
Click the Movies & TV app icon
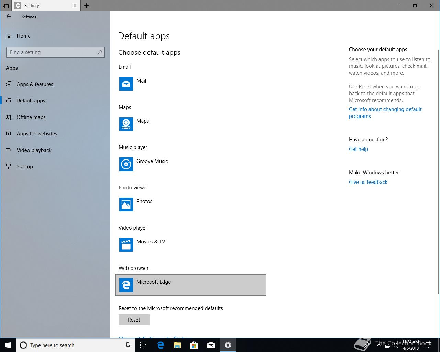[x=126, y=245]
